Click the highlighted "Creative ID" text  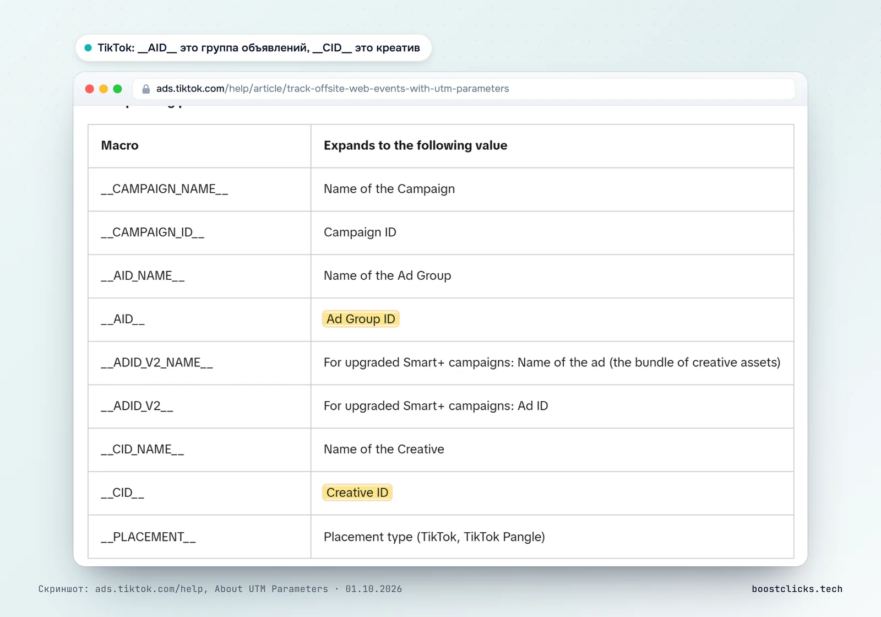click(357, 492)
